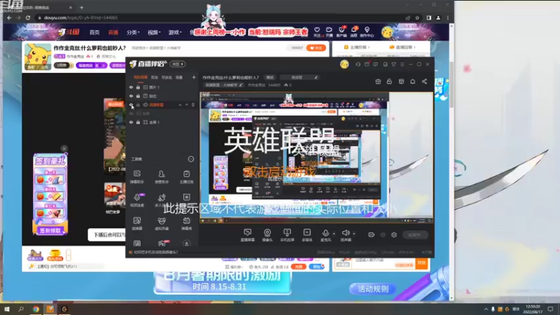The width and height of the screenshot is (560, 315).
Task: Open 视频连麦 tool in toolbox
Action: coord(136,200)
